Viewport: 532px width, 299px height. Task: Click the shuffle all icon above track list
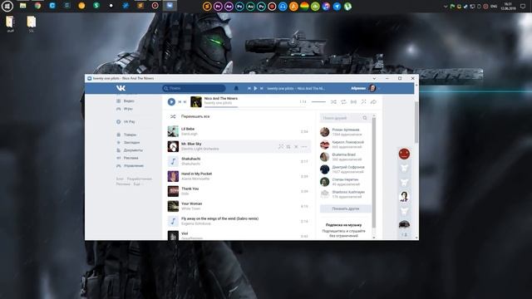coord(173,116)
